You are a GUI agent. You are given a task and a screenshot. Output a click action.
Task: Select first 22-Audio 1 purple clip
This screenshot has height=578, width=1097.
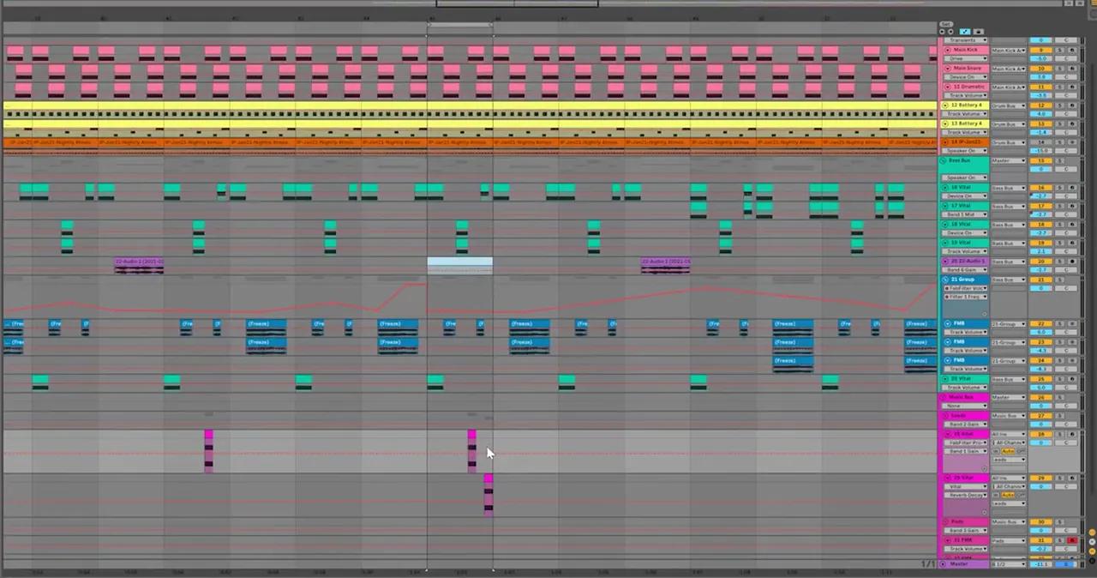click(139, 265)
